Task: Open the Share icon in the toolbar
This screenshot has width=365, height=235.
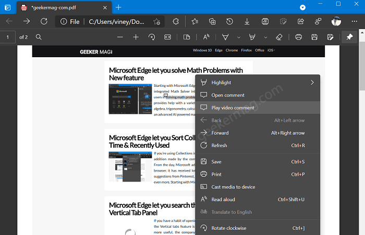Action: [301, 22]
